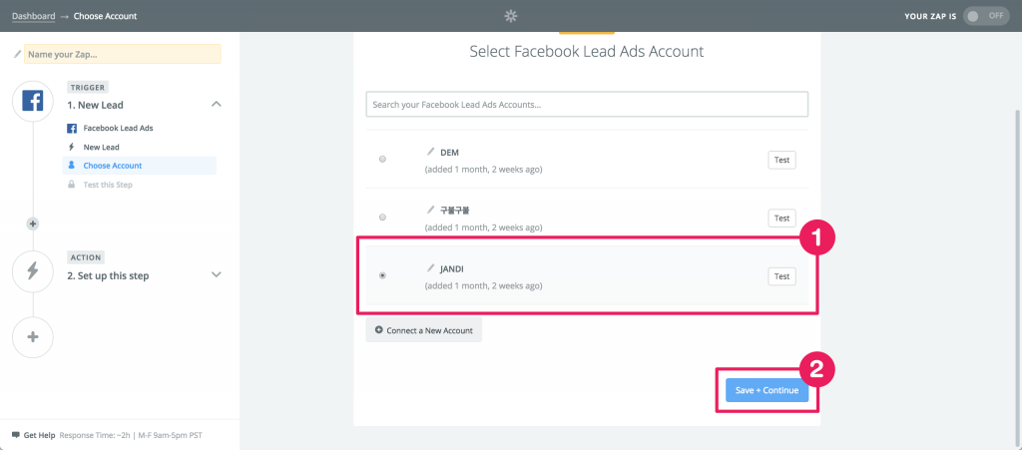Click small plus between trigger and action
This screenshot has width=1022, height=450.
coord(32,224)
